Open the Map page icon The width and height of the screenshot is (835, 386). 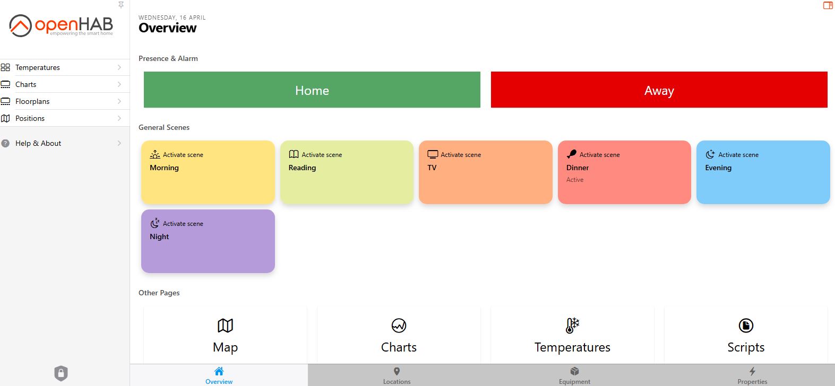225,326
